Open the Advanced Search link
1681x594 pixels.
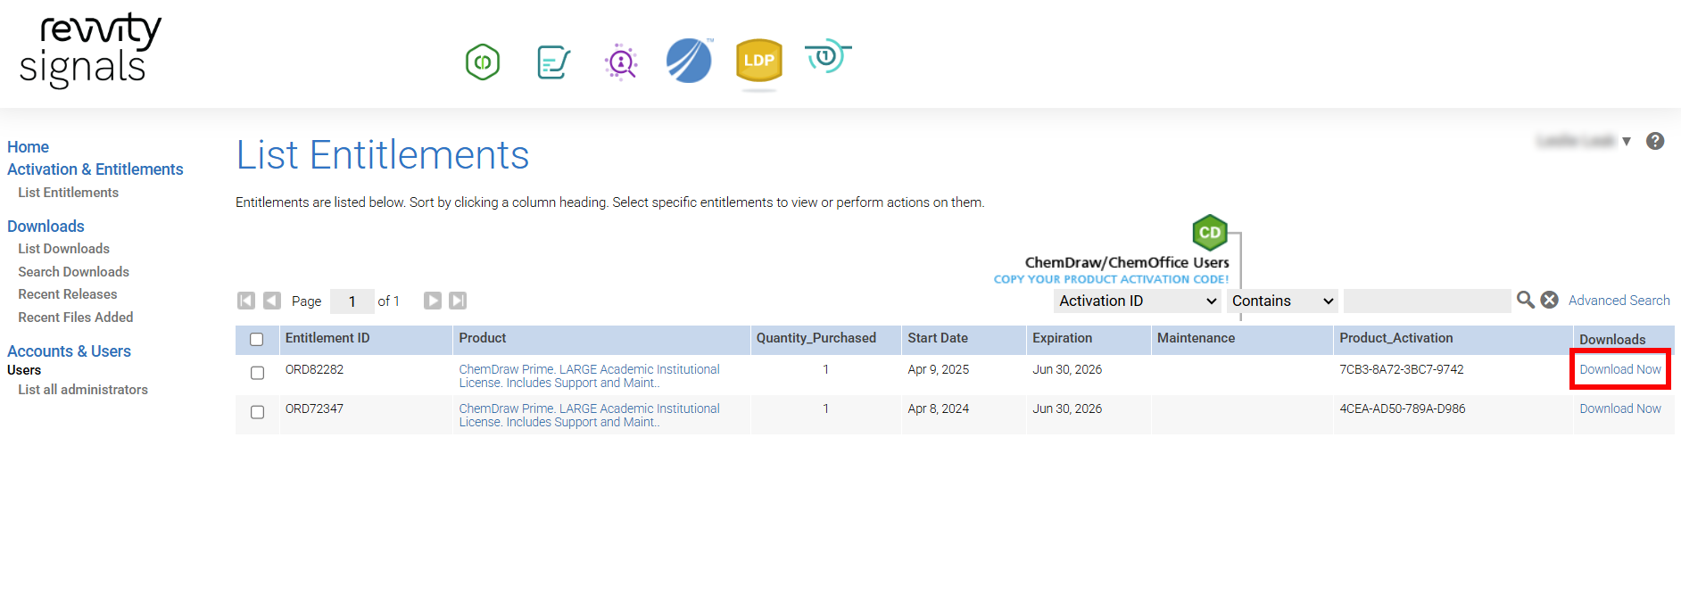pos(1619,301)
